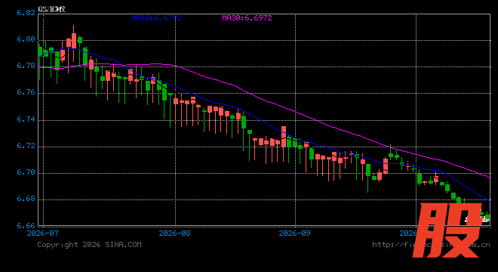The image size is (498, 272).
Task: Click the 6.82 price axis label
Action: pos(26,13)
